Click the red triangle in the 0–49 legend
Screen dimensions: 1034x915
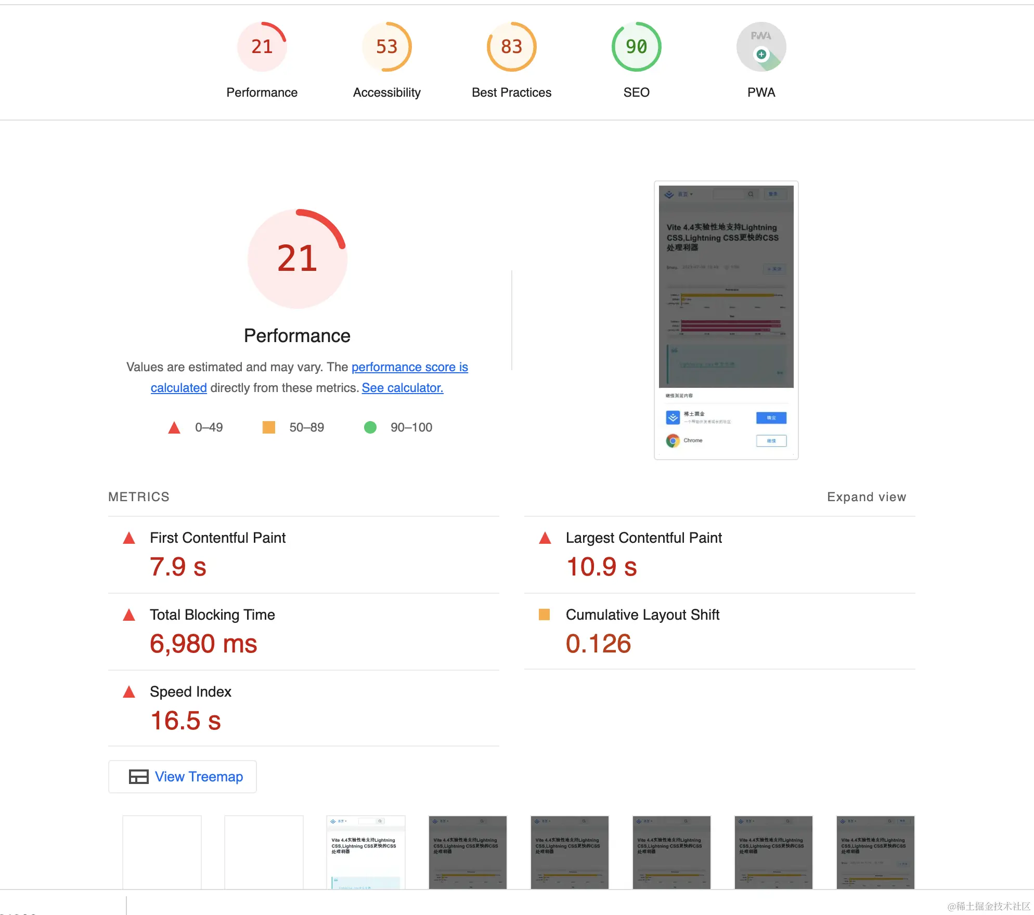(x=174, y=427)
